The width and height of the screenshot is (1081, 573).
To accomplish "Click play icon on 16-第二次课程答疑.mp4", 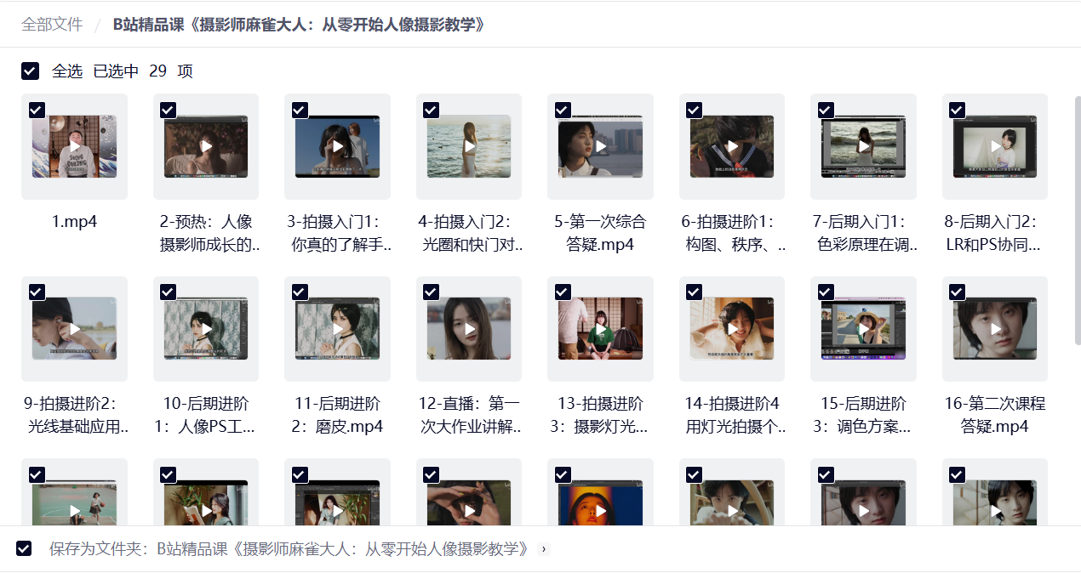I will tap(995, 329).
